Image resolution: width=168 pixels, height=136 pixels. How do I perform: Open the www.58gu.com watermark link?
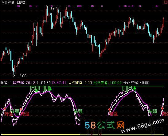143,126
